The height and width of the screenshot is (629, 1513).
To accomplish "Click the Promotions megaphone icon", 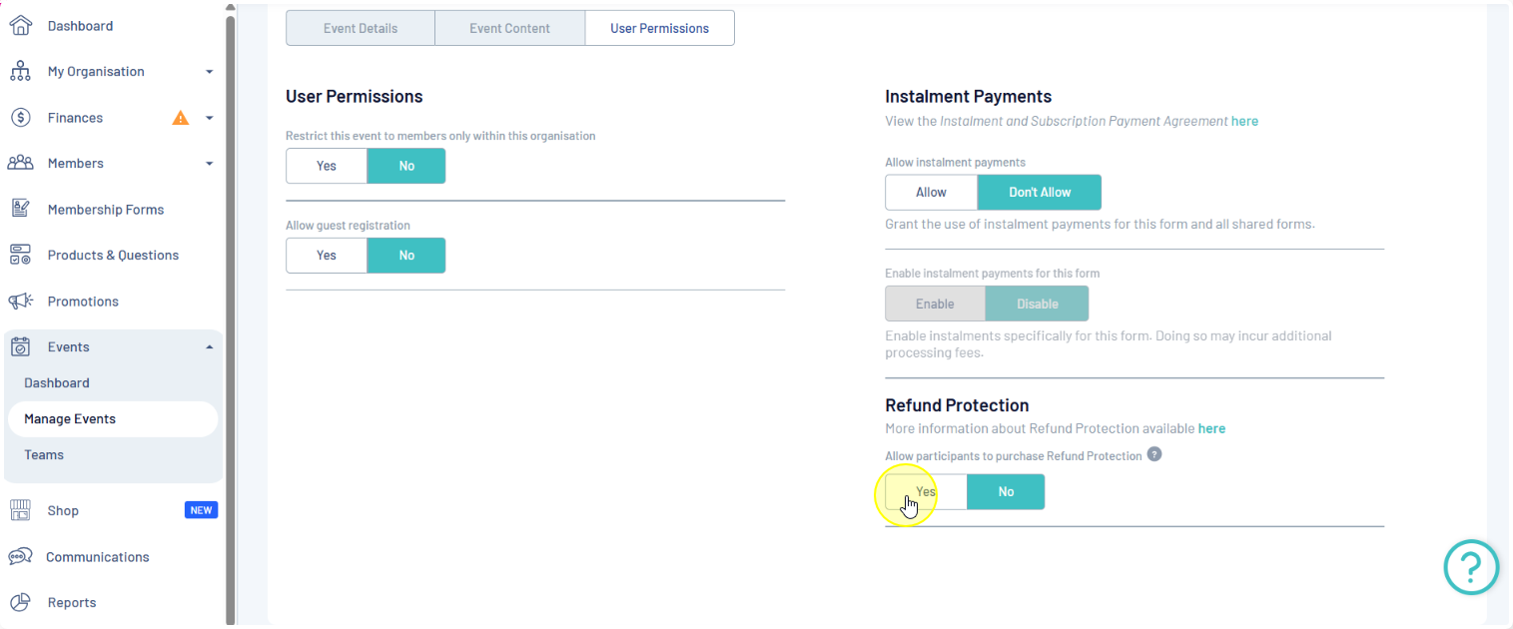I will pyautogui.click(x=20, y=302).
